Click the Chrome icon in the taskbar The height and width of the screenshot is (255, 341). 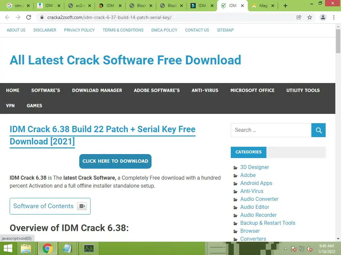click(x=48, y=248)
